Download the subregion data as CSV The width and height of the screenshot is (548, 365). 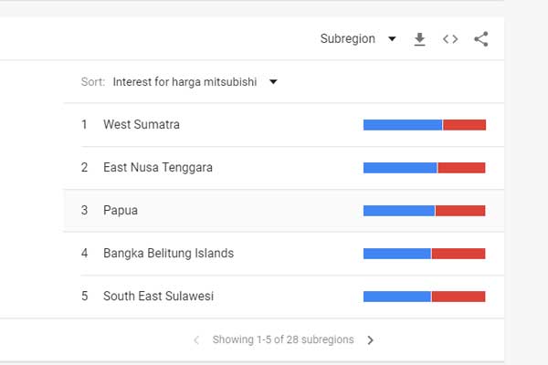tap(419, 39)
